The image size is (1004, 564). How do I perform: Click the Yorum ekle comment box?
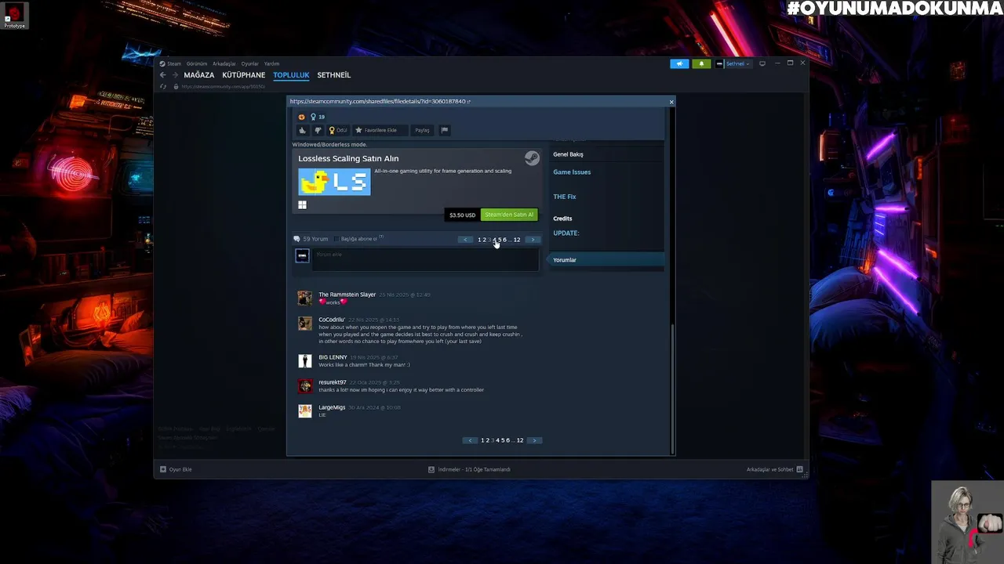click(x=426, y=260)
